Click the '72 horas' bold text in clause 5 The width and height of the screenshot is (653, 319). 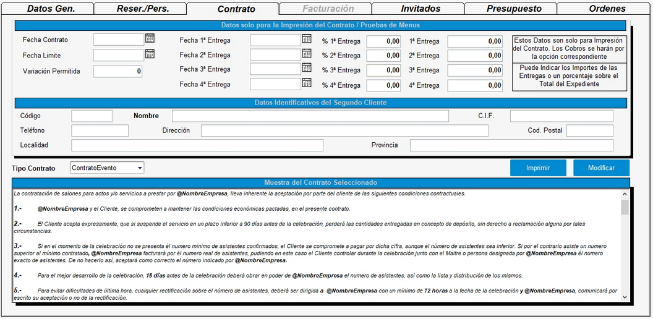tap(435, 291)
